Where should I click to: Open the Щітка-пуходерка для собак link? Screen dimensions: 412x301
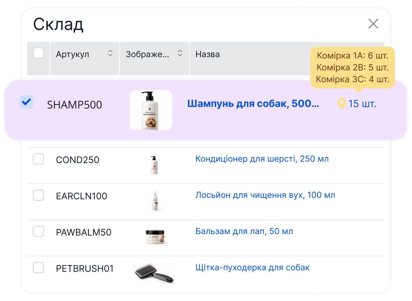[x=253, y=268]
